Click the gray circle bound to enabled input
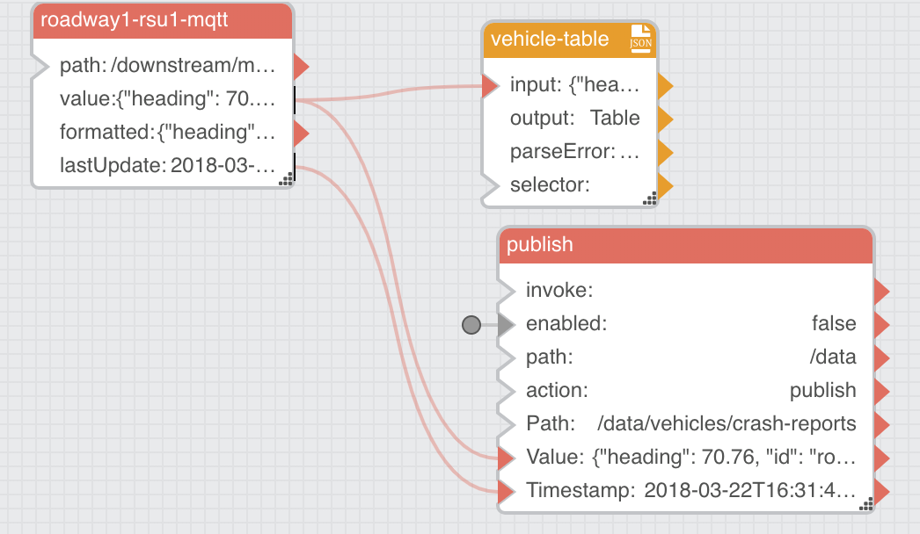The width and height of the screenshot is (920, 534). pos(471,324)
